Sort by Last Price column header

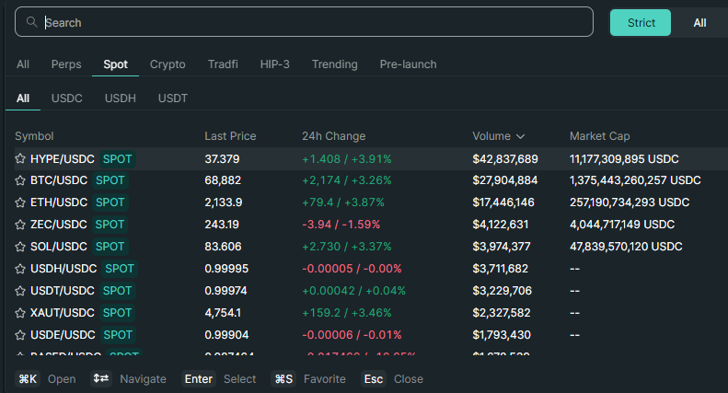[x=230, y=136]
